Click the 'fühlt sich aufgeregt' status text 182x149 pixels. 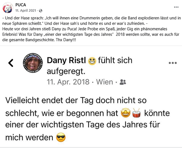(x=89, y=66)
